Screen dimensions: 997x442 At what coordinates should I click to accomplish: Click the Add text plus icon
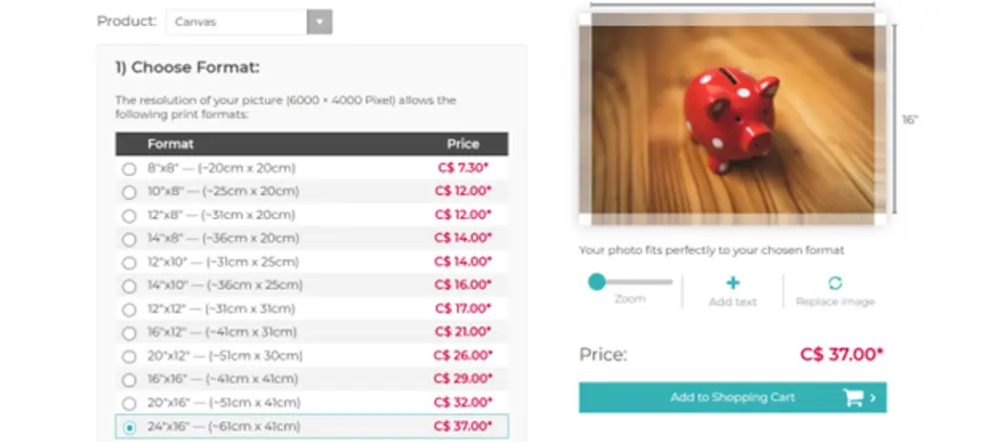tap(733, 283)
